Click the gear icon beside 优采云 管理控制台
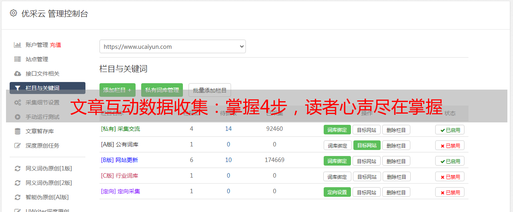513x212 pixels. click(13, 13)
